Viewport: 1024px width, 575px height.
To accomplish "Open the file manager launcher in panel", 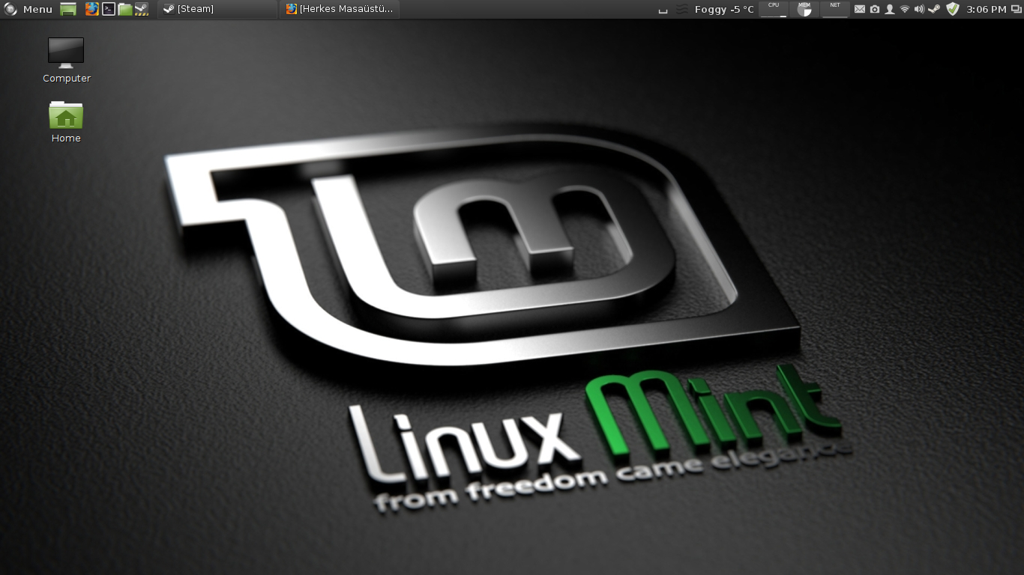I will (x=125, y=9).
